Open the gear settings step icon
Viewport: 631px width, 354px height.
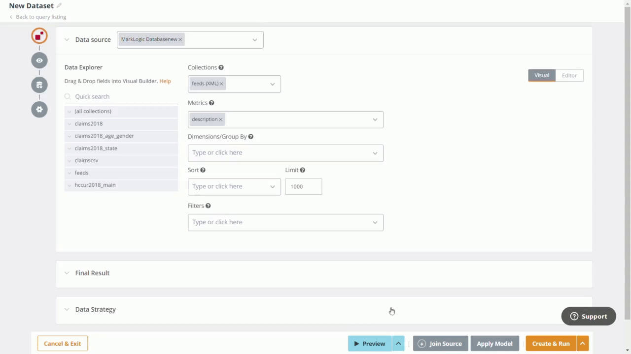[x=39, y=109]
